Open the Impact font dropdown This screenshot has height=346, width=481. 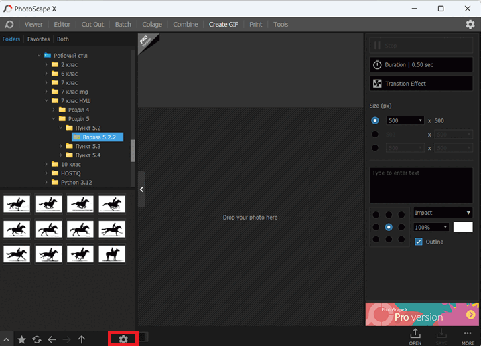pos(443,213)
